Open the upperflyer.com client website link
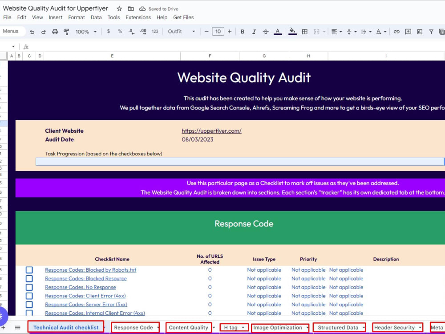 tap(211, 131)
